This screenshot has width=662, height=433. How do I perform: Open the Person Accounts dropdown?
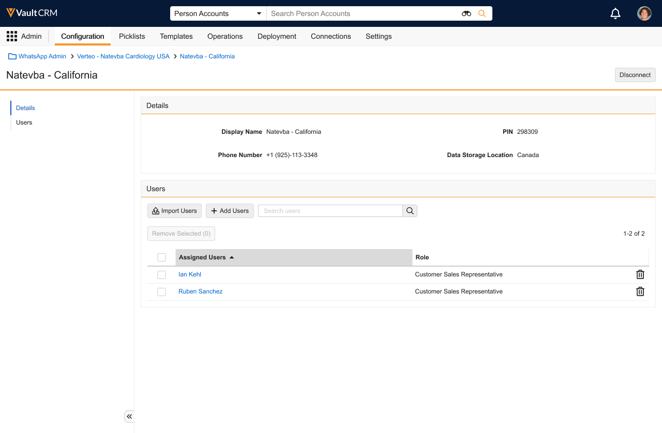218,13
